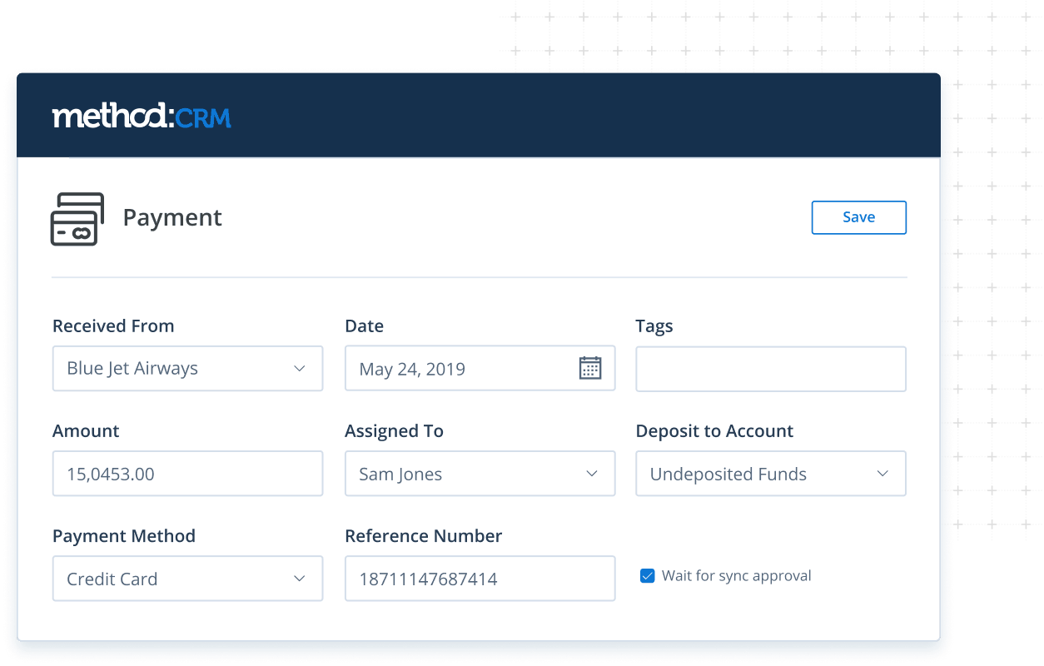This screenshot has height=666, width=1044.
Task: Click the Assigned To label
Action: (394, 431)
